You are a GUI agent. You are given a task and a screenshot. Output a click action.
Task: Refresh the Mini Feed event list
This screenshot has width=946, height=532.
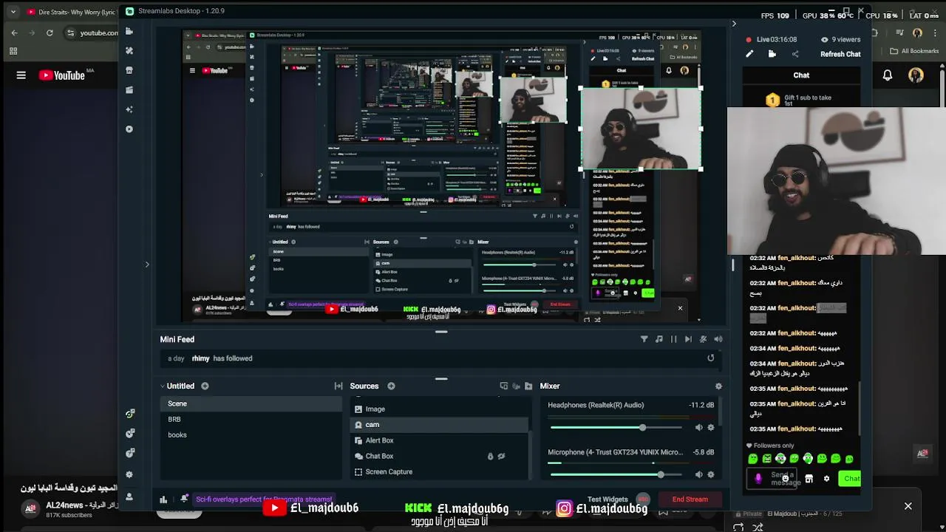(711, 358)
